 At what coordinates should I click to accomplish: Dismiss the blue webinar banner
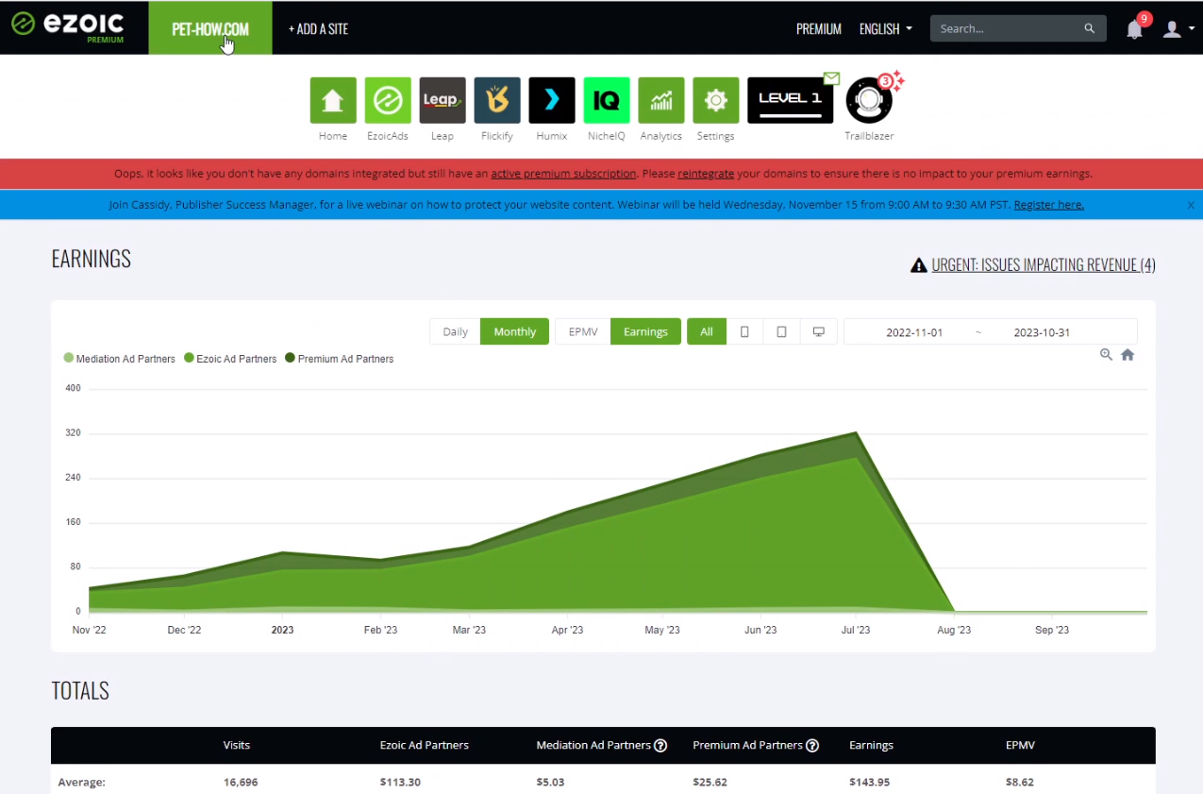[1191, 205]
